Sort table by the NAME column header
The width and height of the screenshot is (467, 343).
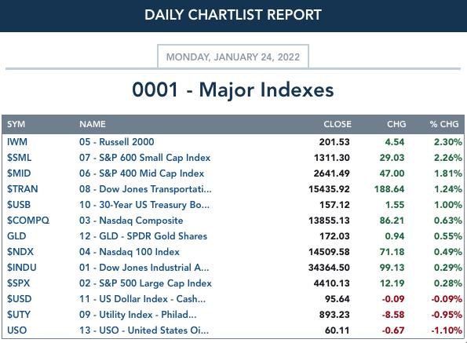coord(93,124)
